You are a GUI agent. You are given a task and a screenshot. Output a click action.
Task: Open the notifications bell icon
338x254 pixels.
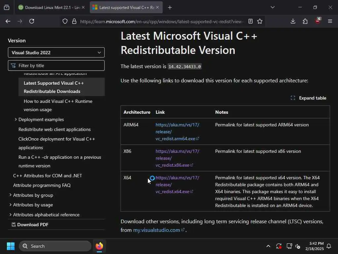coord(329,246)
